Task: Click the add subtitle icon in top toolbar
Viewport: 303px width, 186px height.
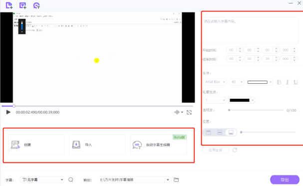Action: (x=22, y=5)
